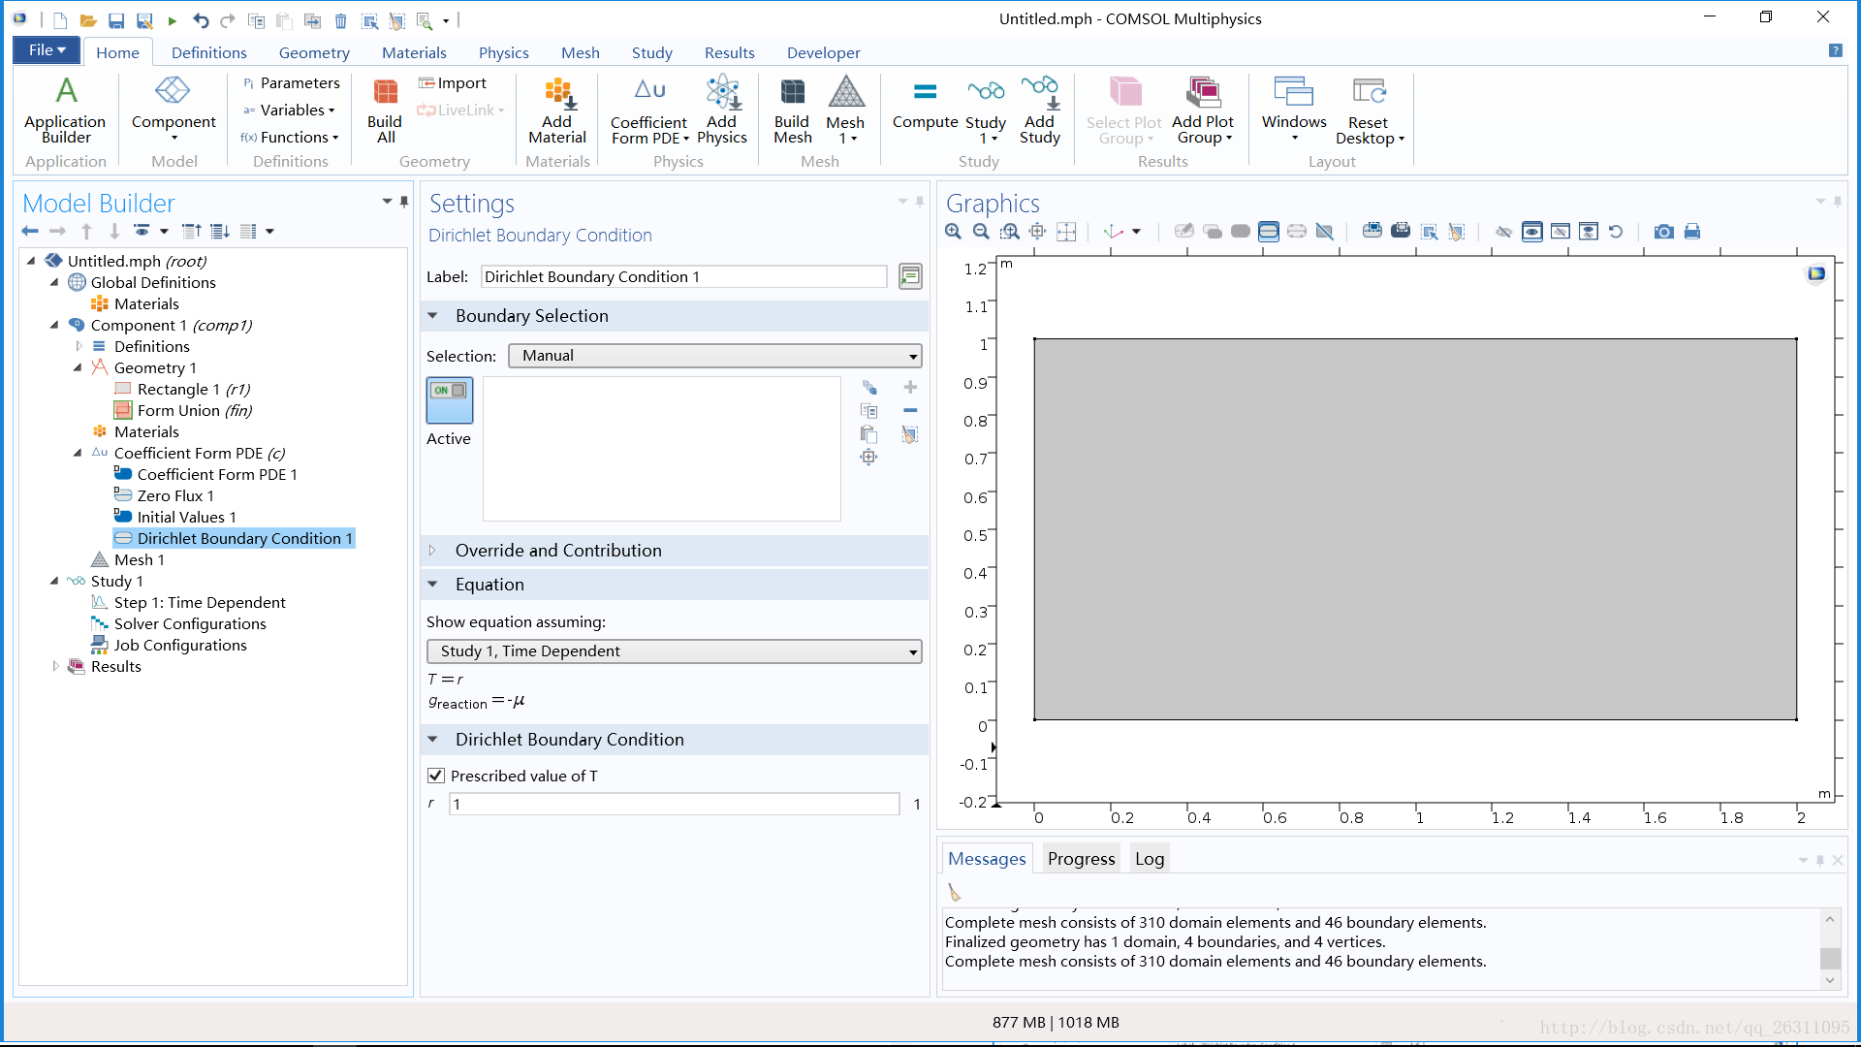
Task: Open File menu
Action: 47,50
